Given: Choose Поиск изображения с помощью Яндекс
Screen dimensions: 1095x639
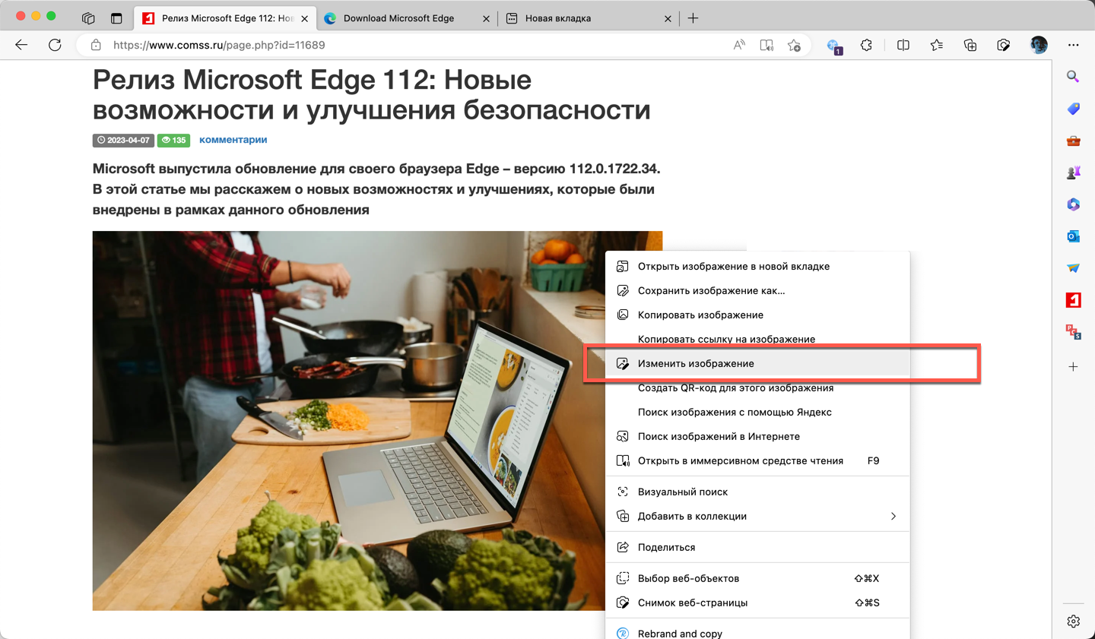Looking at the screenshot, I should (757, 412).
